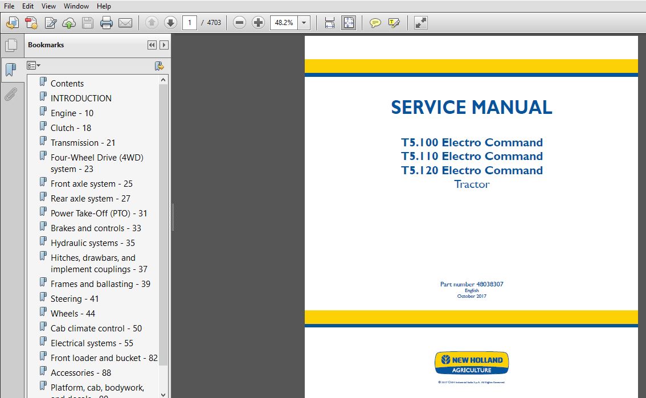Open Platform, cab, bodywork bookmark
The image size is (646, 398).
coord(97,392)
